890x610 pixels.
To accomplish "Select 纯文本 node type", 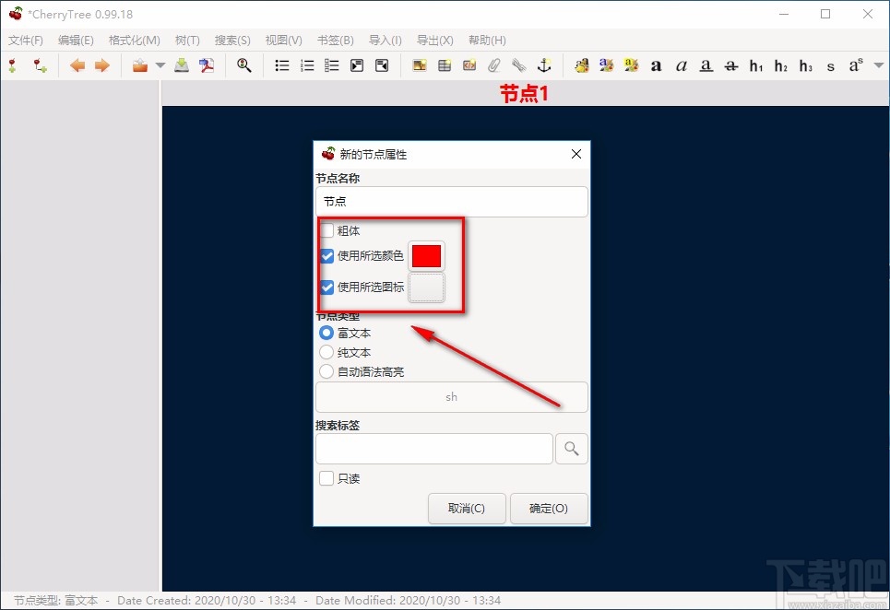I will click(x=326, y=352).
